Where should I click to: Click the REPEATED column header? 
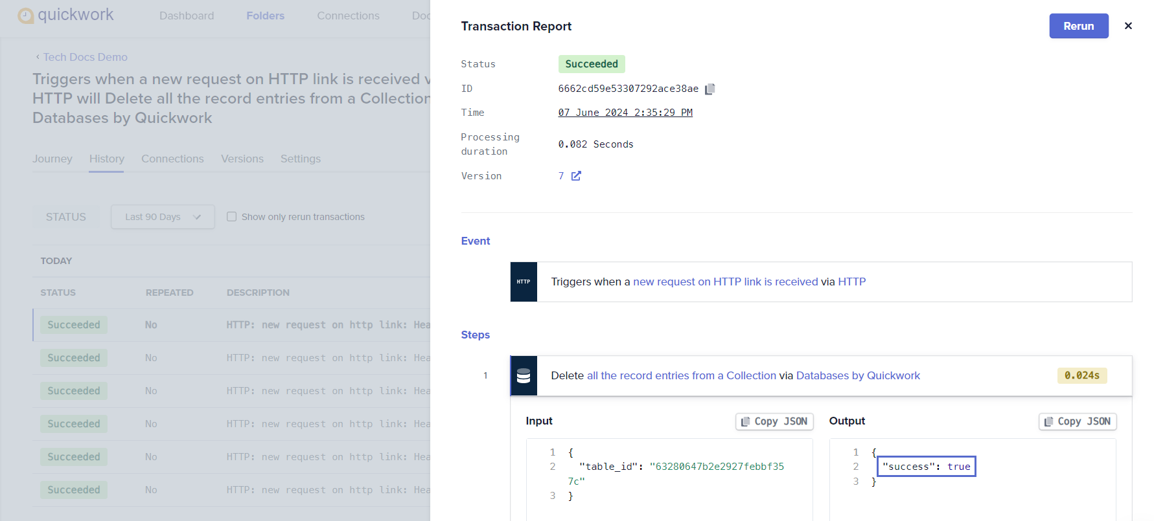coord(169,293)
